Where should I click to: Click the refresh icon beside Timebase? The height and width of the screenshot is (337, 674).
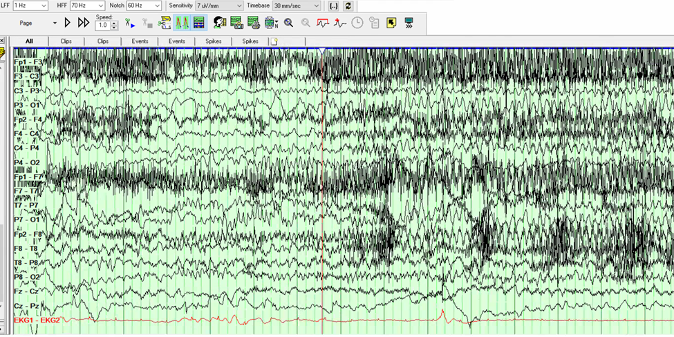click(348, 6)
